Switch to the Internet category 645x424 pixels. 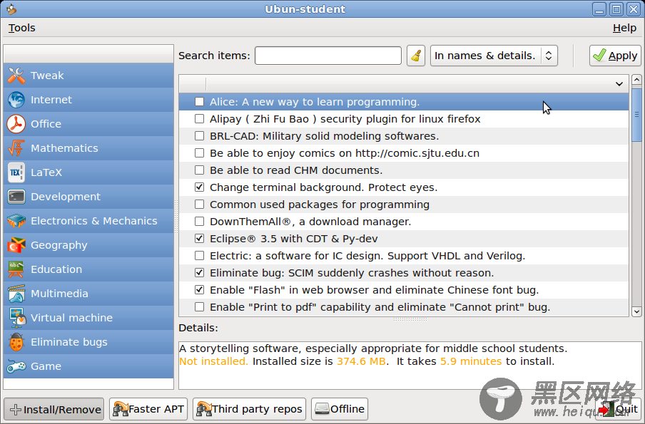tap(88, 100)
